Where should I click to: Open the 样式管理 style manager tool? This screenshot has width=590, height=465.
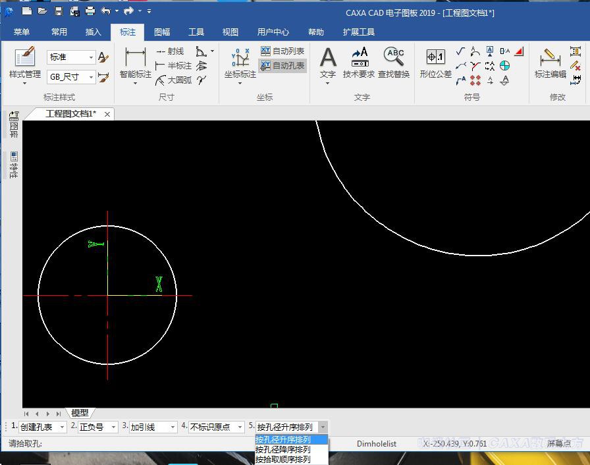tap(24, 58)
